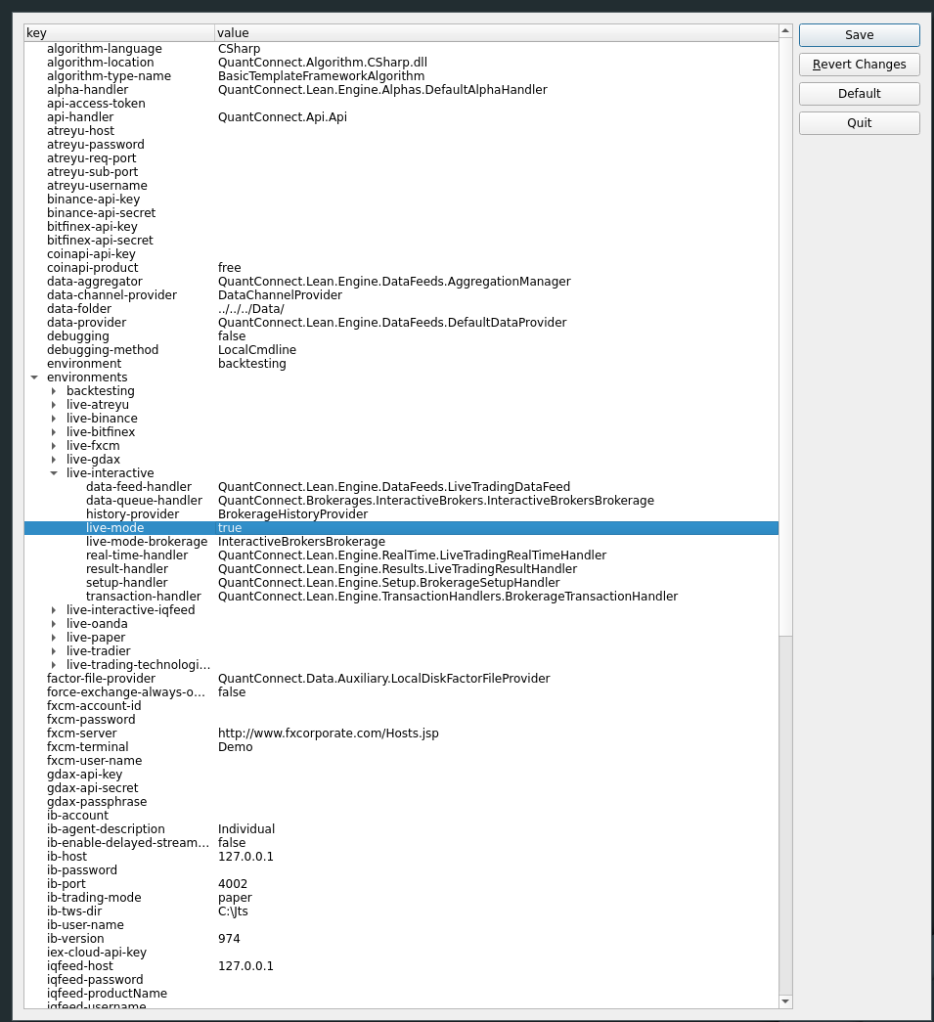Select the gdax-passphrase key
Screen dimensions: 934x1022
click(97, 802)
